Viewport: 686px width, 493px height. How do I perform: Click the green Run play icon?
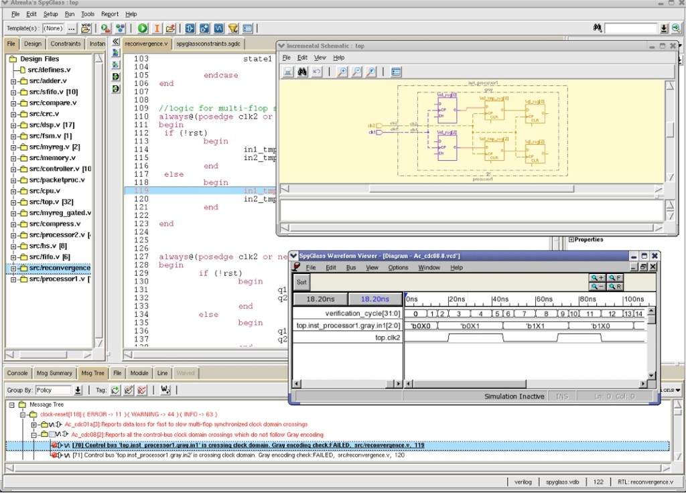coord(143,28)
